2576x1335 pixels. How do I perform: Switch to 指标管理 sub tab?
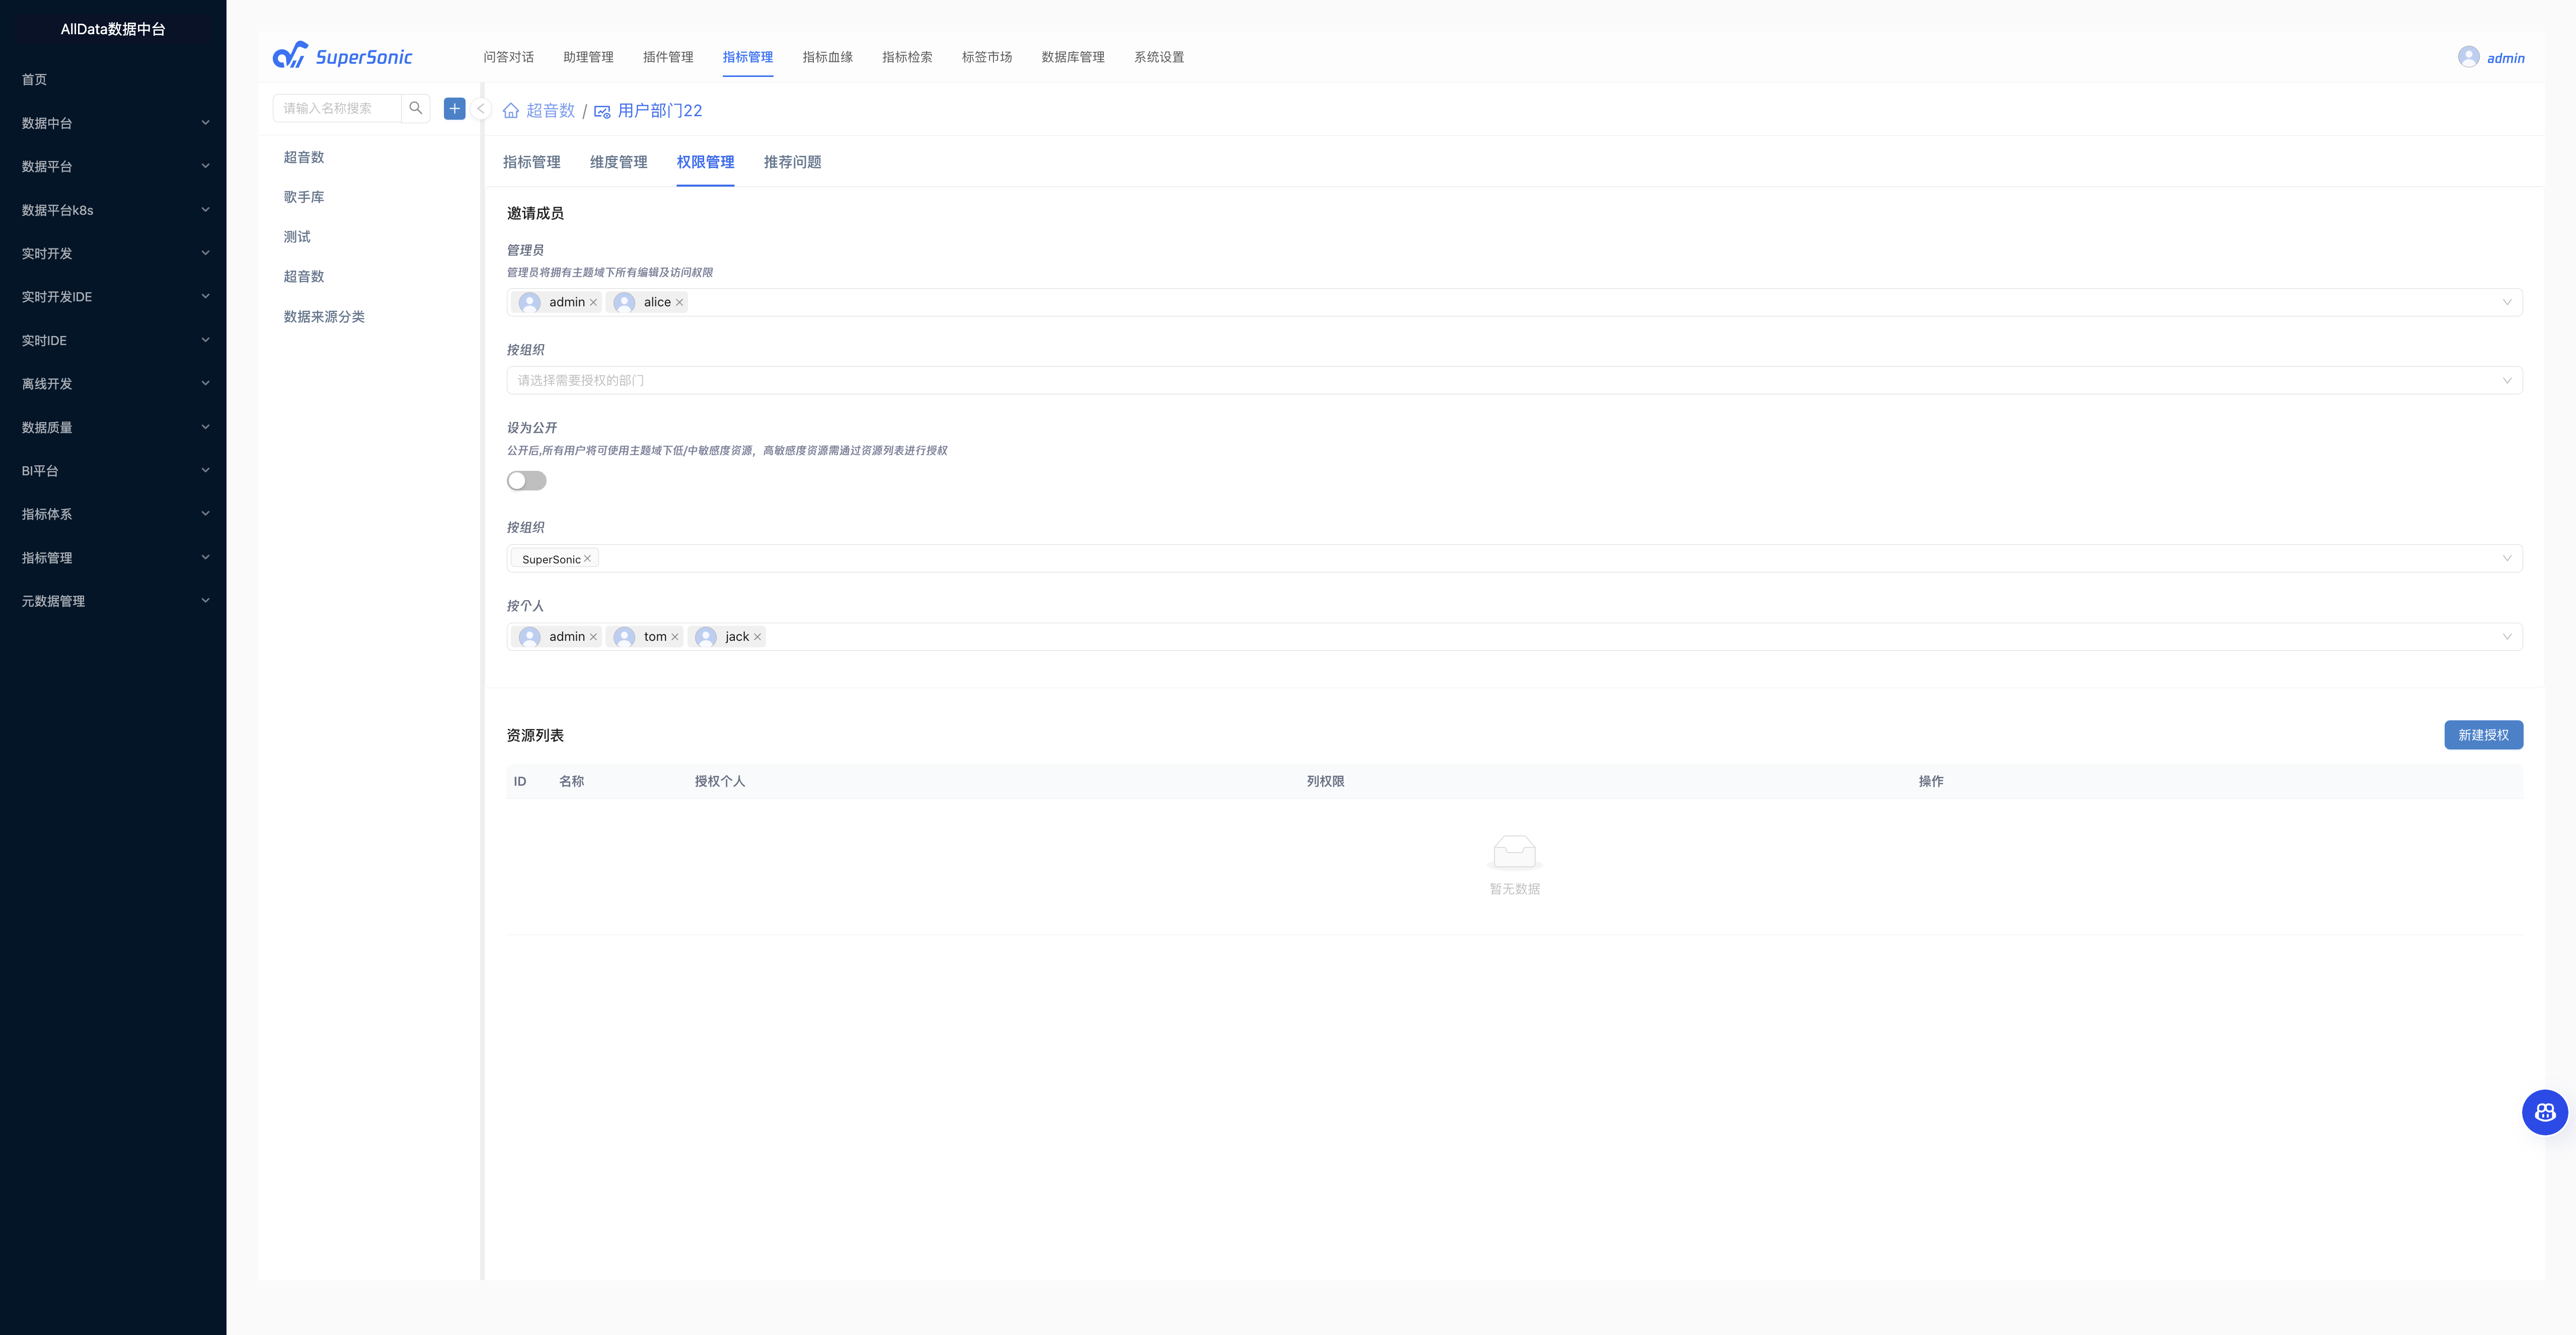point(532,162)
